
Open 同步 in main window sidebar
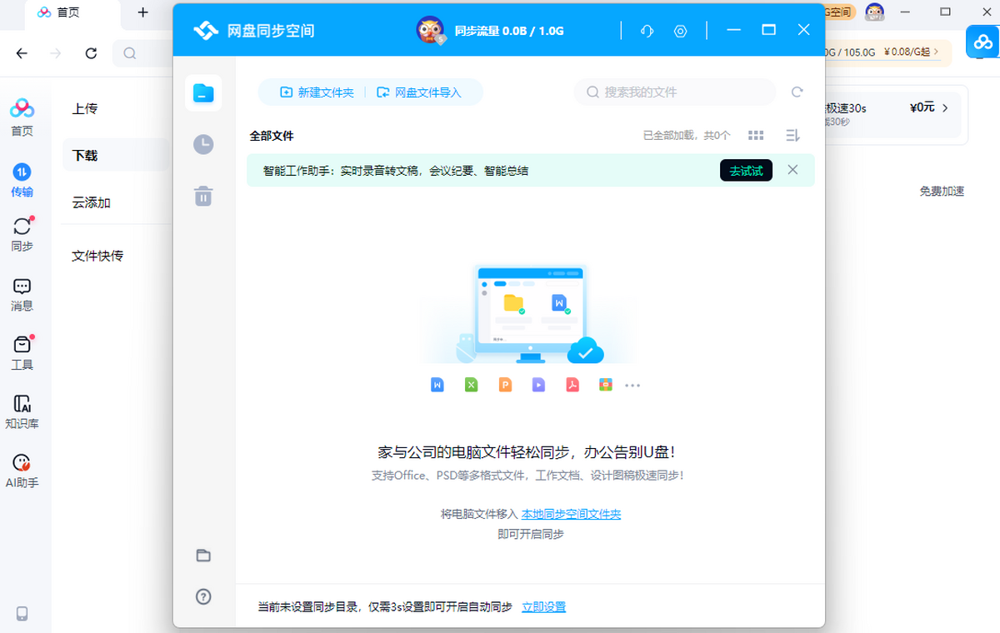(22, 234)
